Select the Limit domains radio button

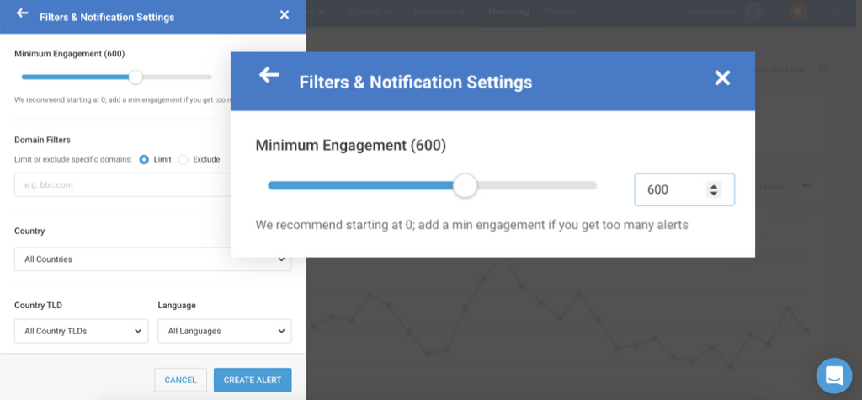click(144, 159)
